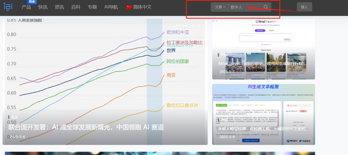
Task: Click the 登入 login button
Action: pyautogui.click(x=304, y=7)
